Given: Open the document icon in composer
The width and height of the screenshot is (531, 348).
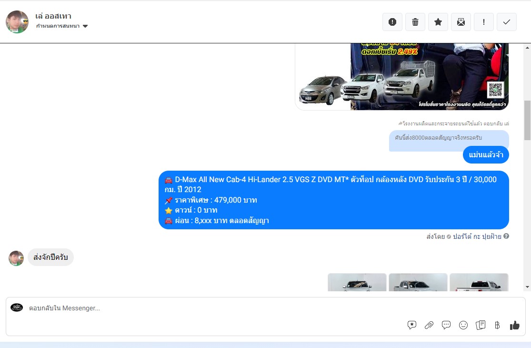Looking at the screenshot, I should click(x=481, y=325).
